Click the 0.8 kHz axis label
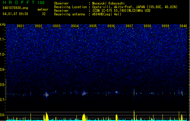 click(3, 85)
